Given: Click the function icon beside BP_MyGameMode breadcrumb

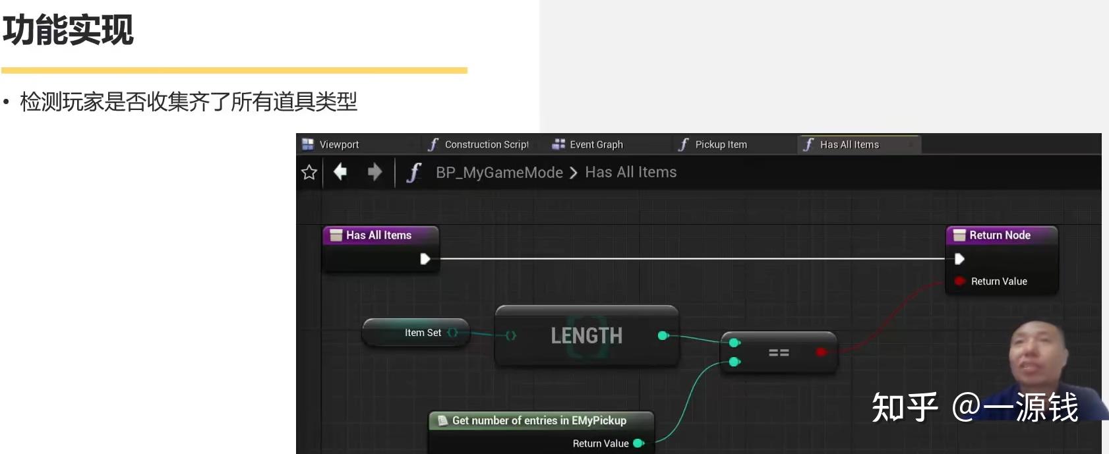Looking at the screenshot, I should point(413,173).
